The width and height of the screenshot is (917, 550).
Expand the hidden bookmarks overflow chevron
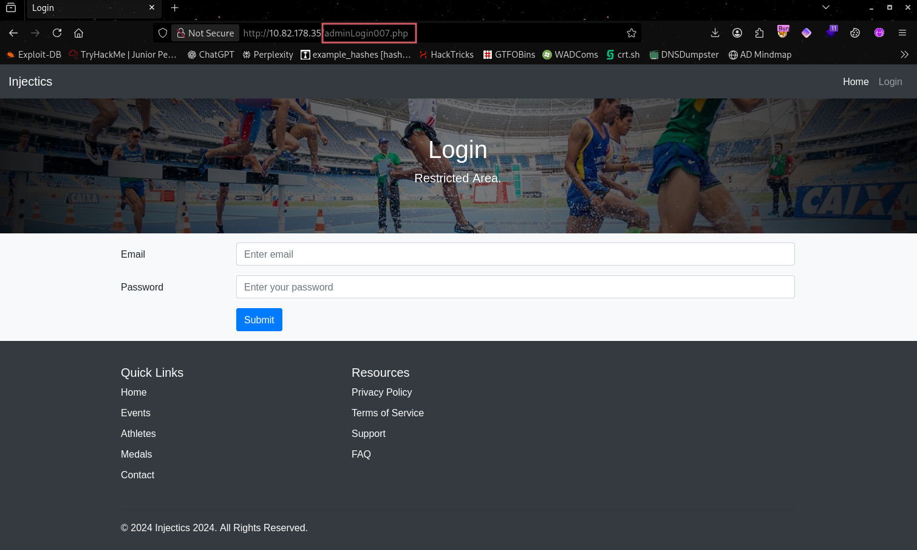[904, 55]
